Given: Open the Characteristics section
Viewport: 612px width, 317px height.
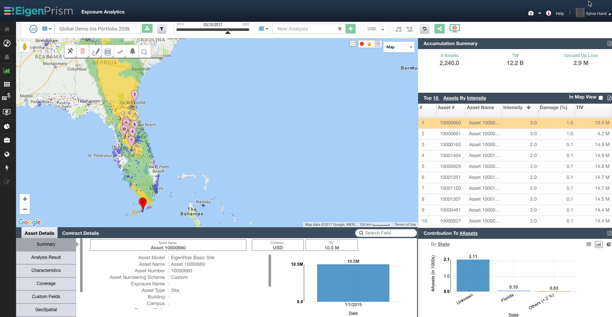Looking at the screenshot, I should 46,270.
